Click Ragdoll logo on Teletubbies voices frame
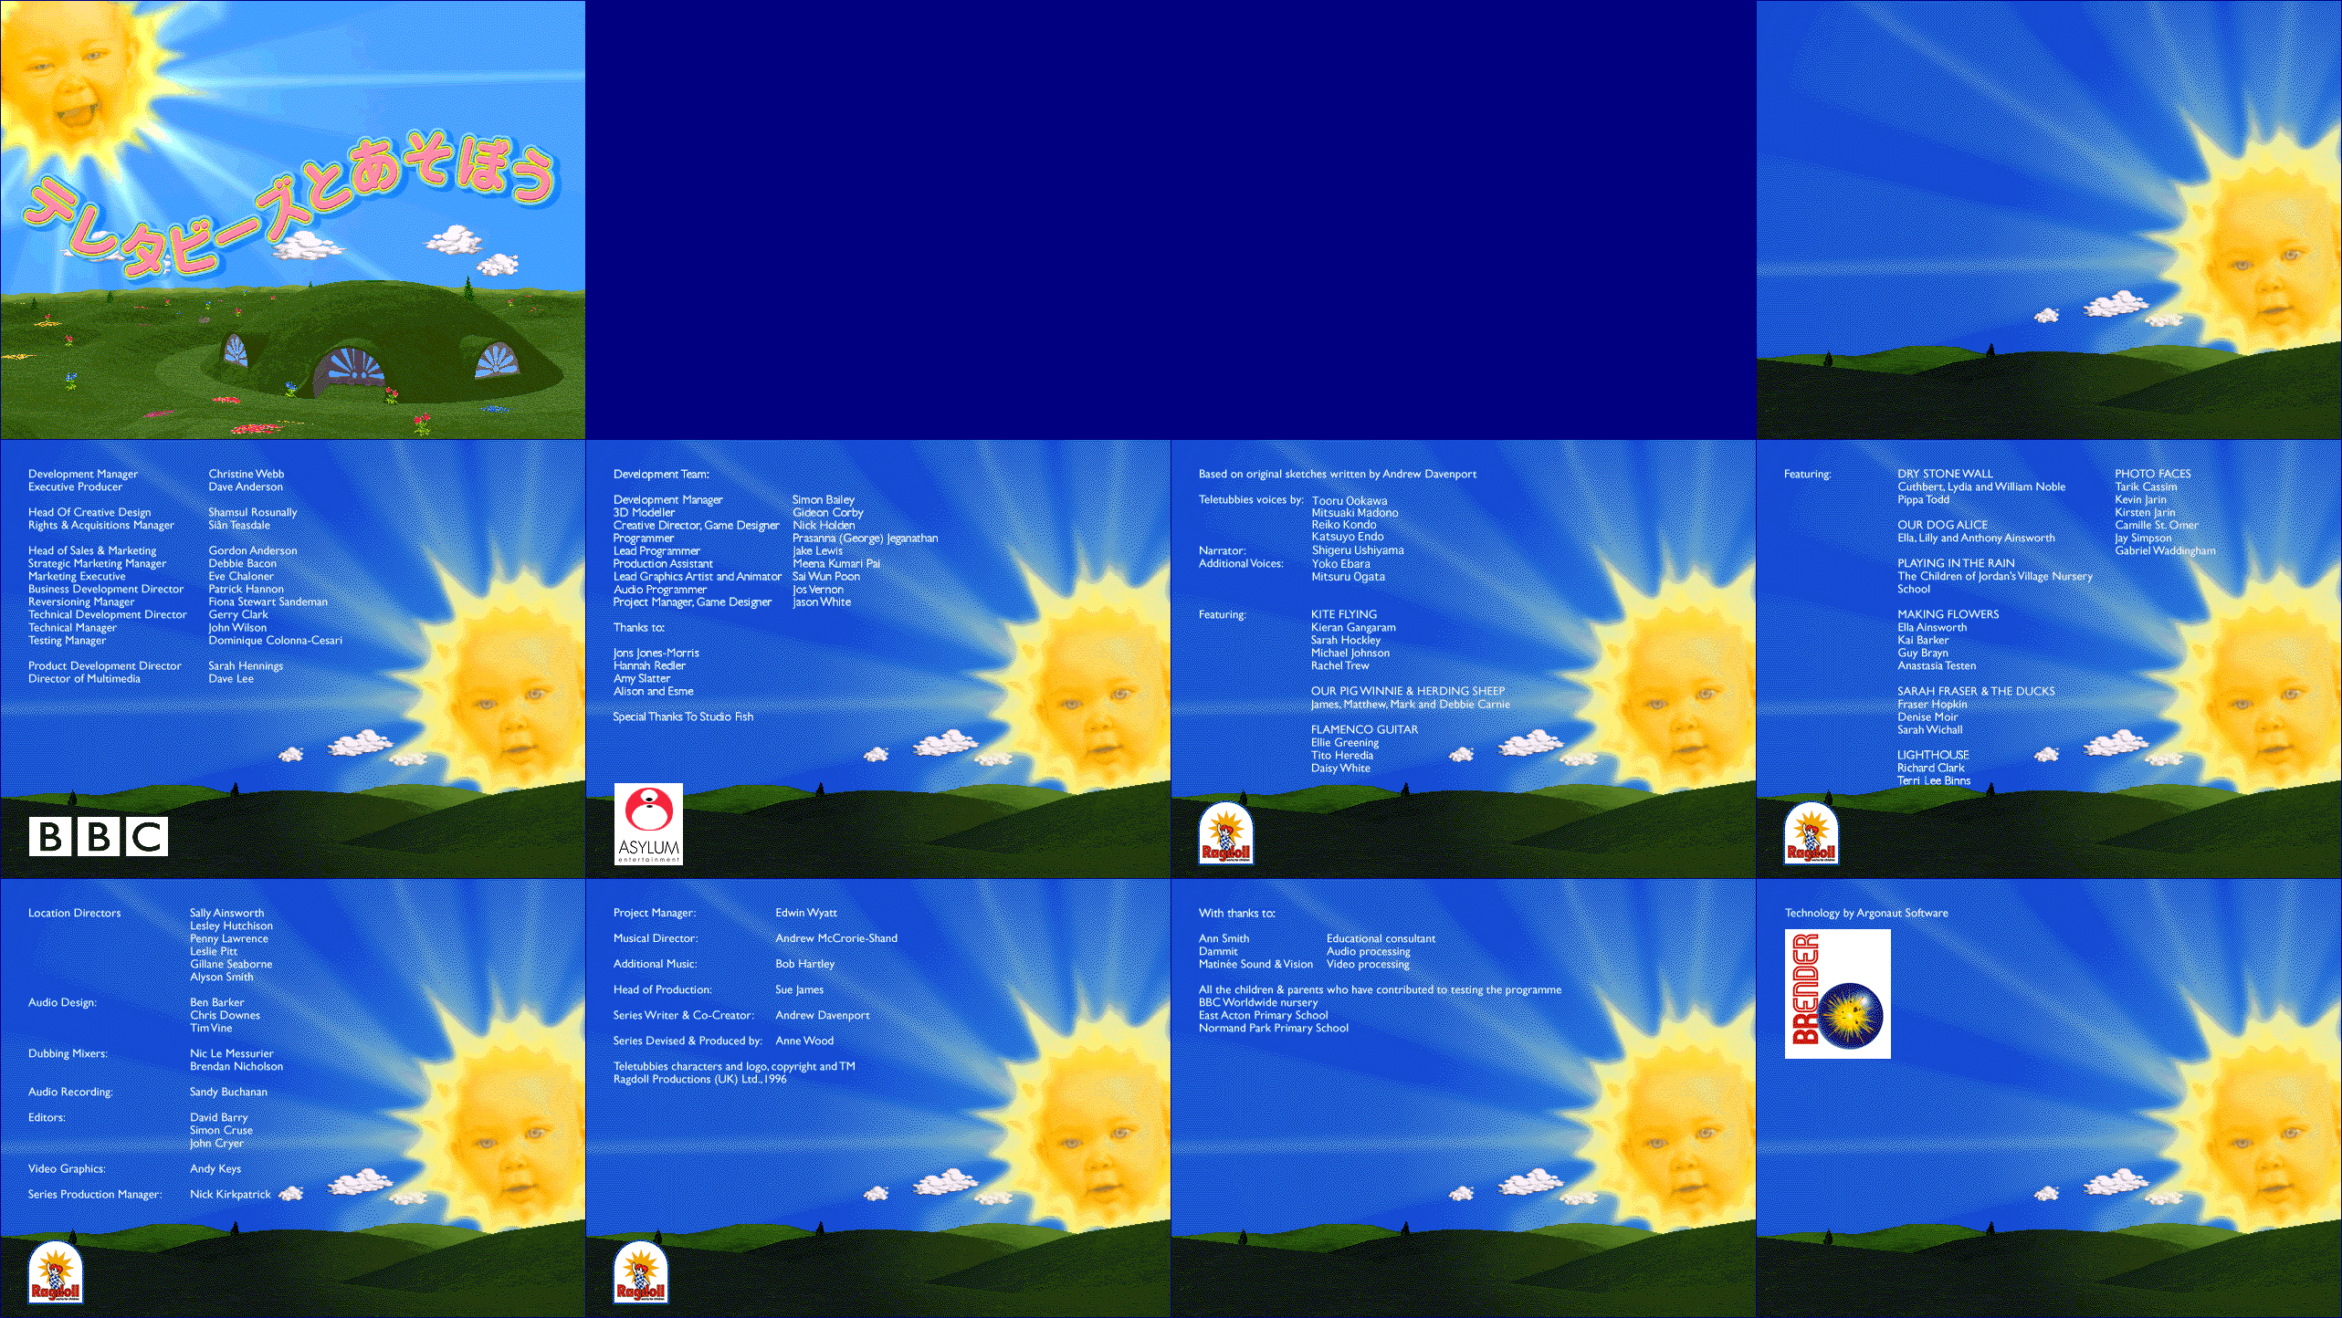This screenshot has width=2342, height=1318. pyautogui.click(x=1225, y=833)
